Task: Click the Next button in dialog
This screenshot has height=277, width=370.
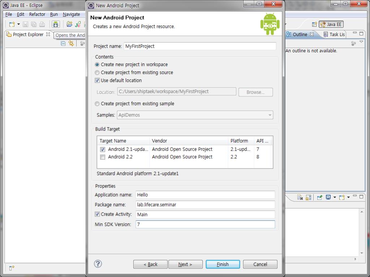Action: (x=185, y=264)
